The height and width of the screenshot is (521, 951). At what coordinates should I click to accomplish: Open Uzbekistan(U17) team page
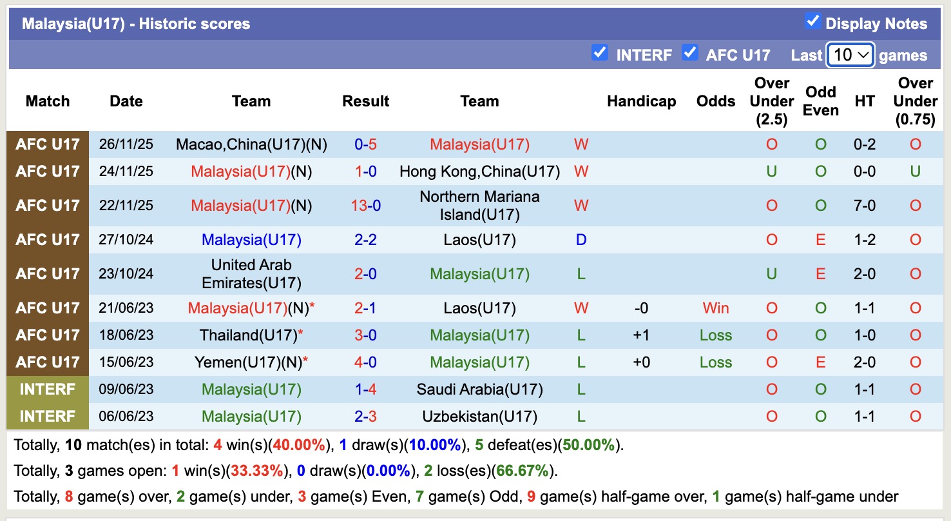click(x=479, y=417)
